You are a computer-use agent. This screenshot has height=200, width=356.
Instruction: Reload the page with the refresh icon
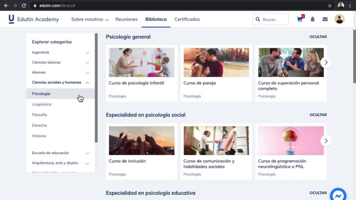pyautogui.click(x=24, y=6)
